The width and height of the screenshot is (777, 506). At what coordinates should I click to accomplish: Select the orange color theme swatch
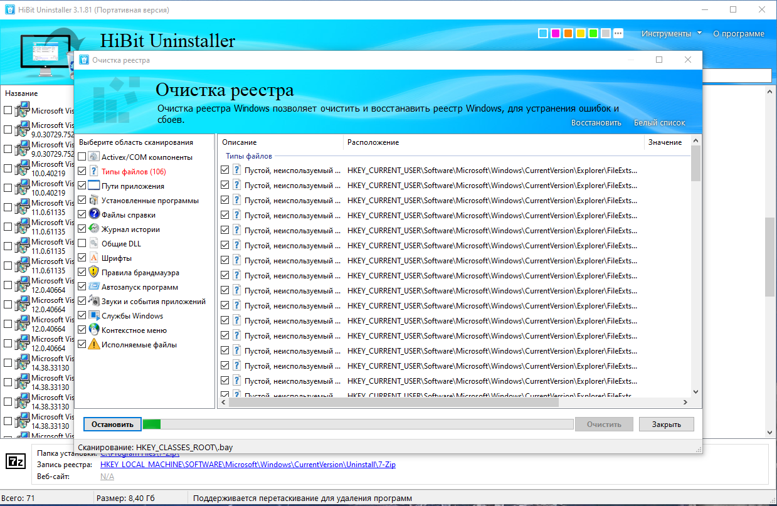click(x=568, y=34)
